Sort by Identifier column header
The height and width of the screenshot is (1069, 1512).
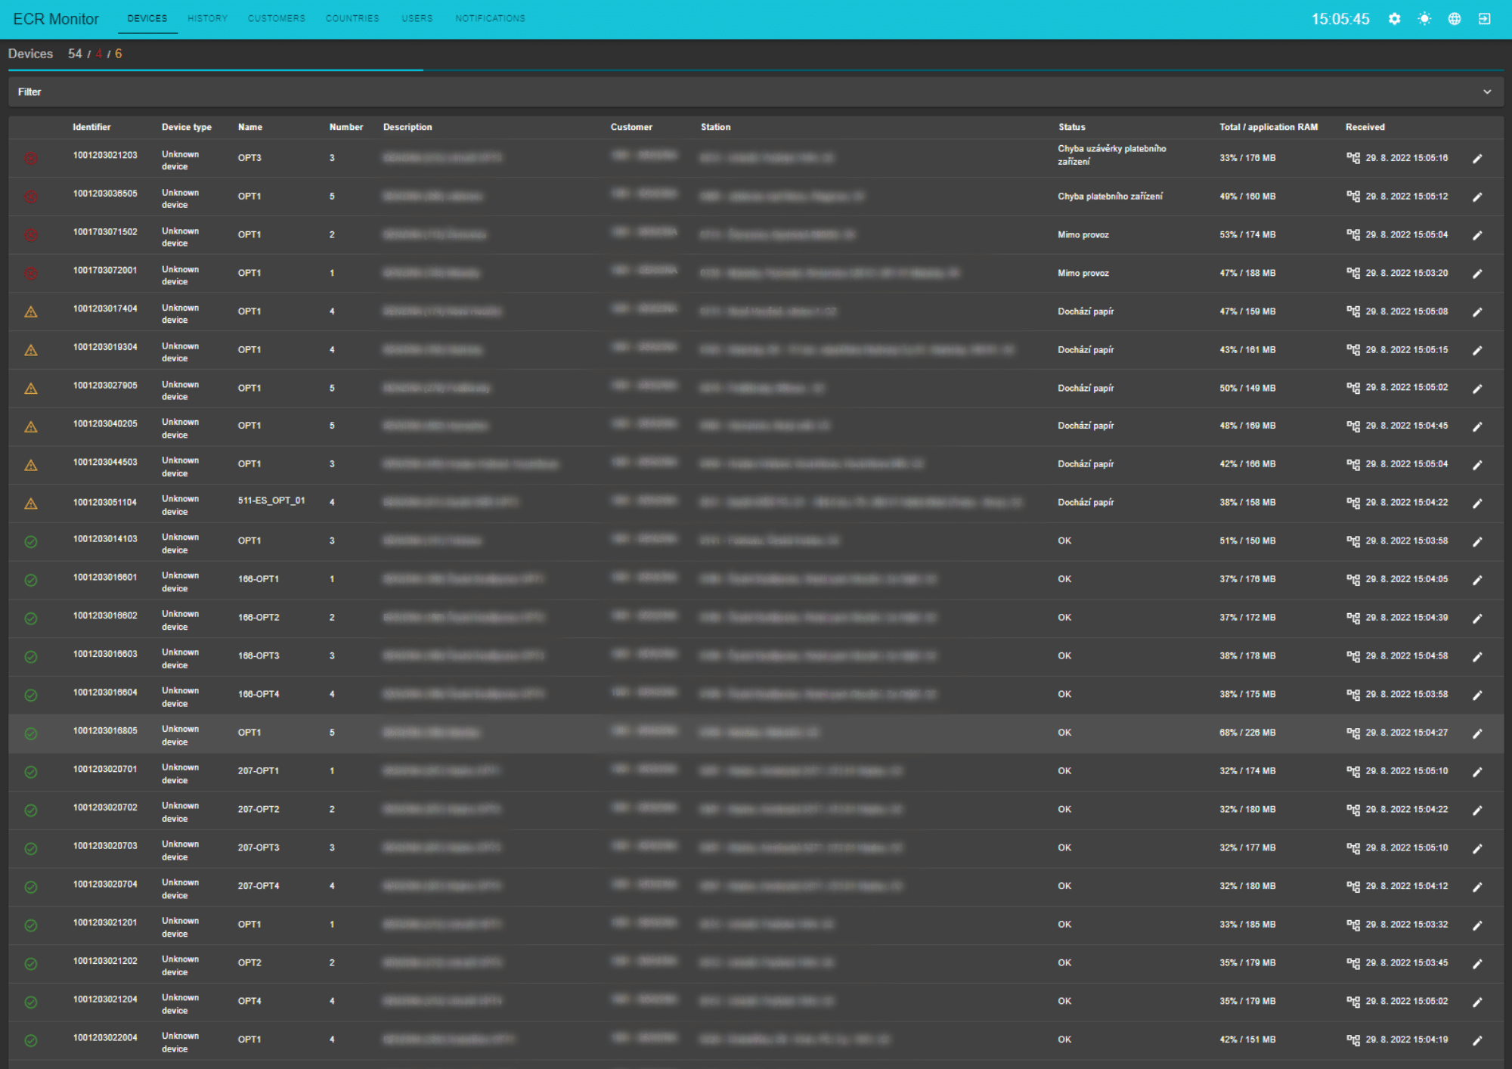[91, 127]
